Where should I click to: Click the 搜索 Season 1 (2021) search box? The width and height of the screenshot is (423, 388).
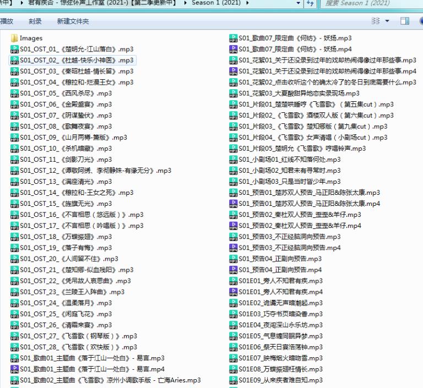click(x=372, y=3)
